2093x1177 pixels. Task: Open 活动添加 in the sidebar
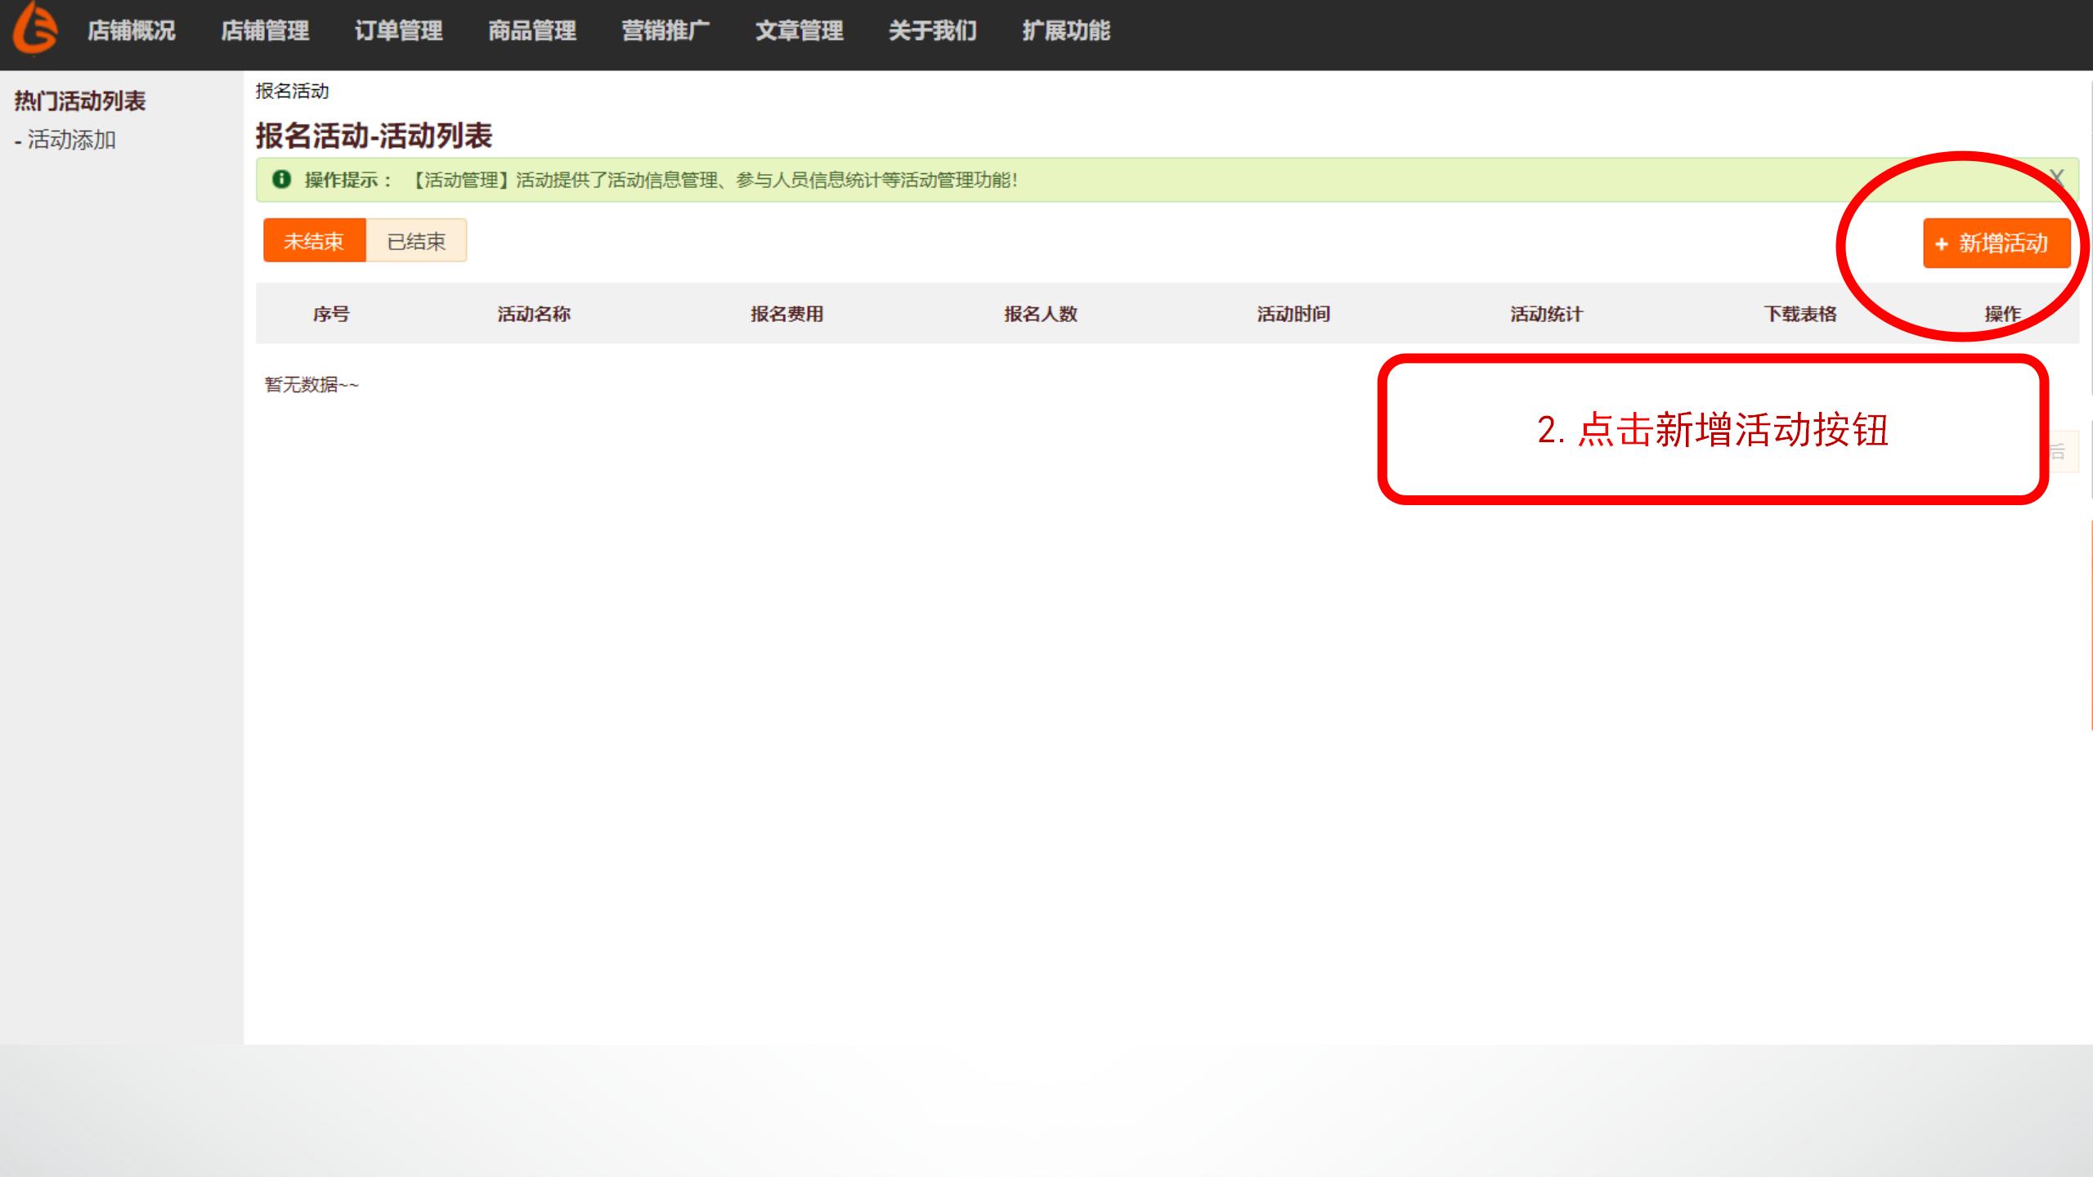72,140
